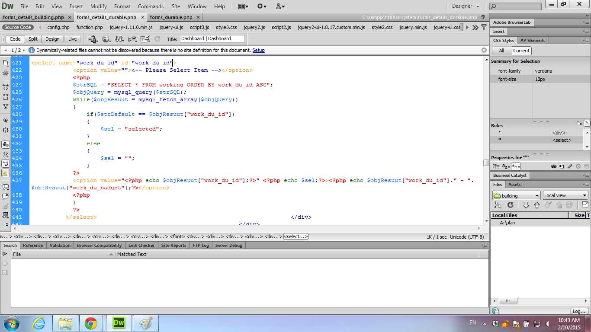
Task: Show only set properties in CSS panel
Action: tap(516, 166)
